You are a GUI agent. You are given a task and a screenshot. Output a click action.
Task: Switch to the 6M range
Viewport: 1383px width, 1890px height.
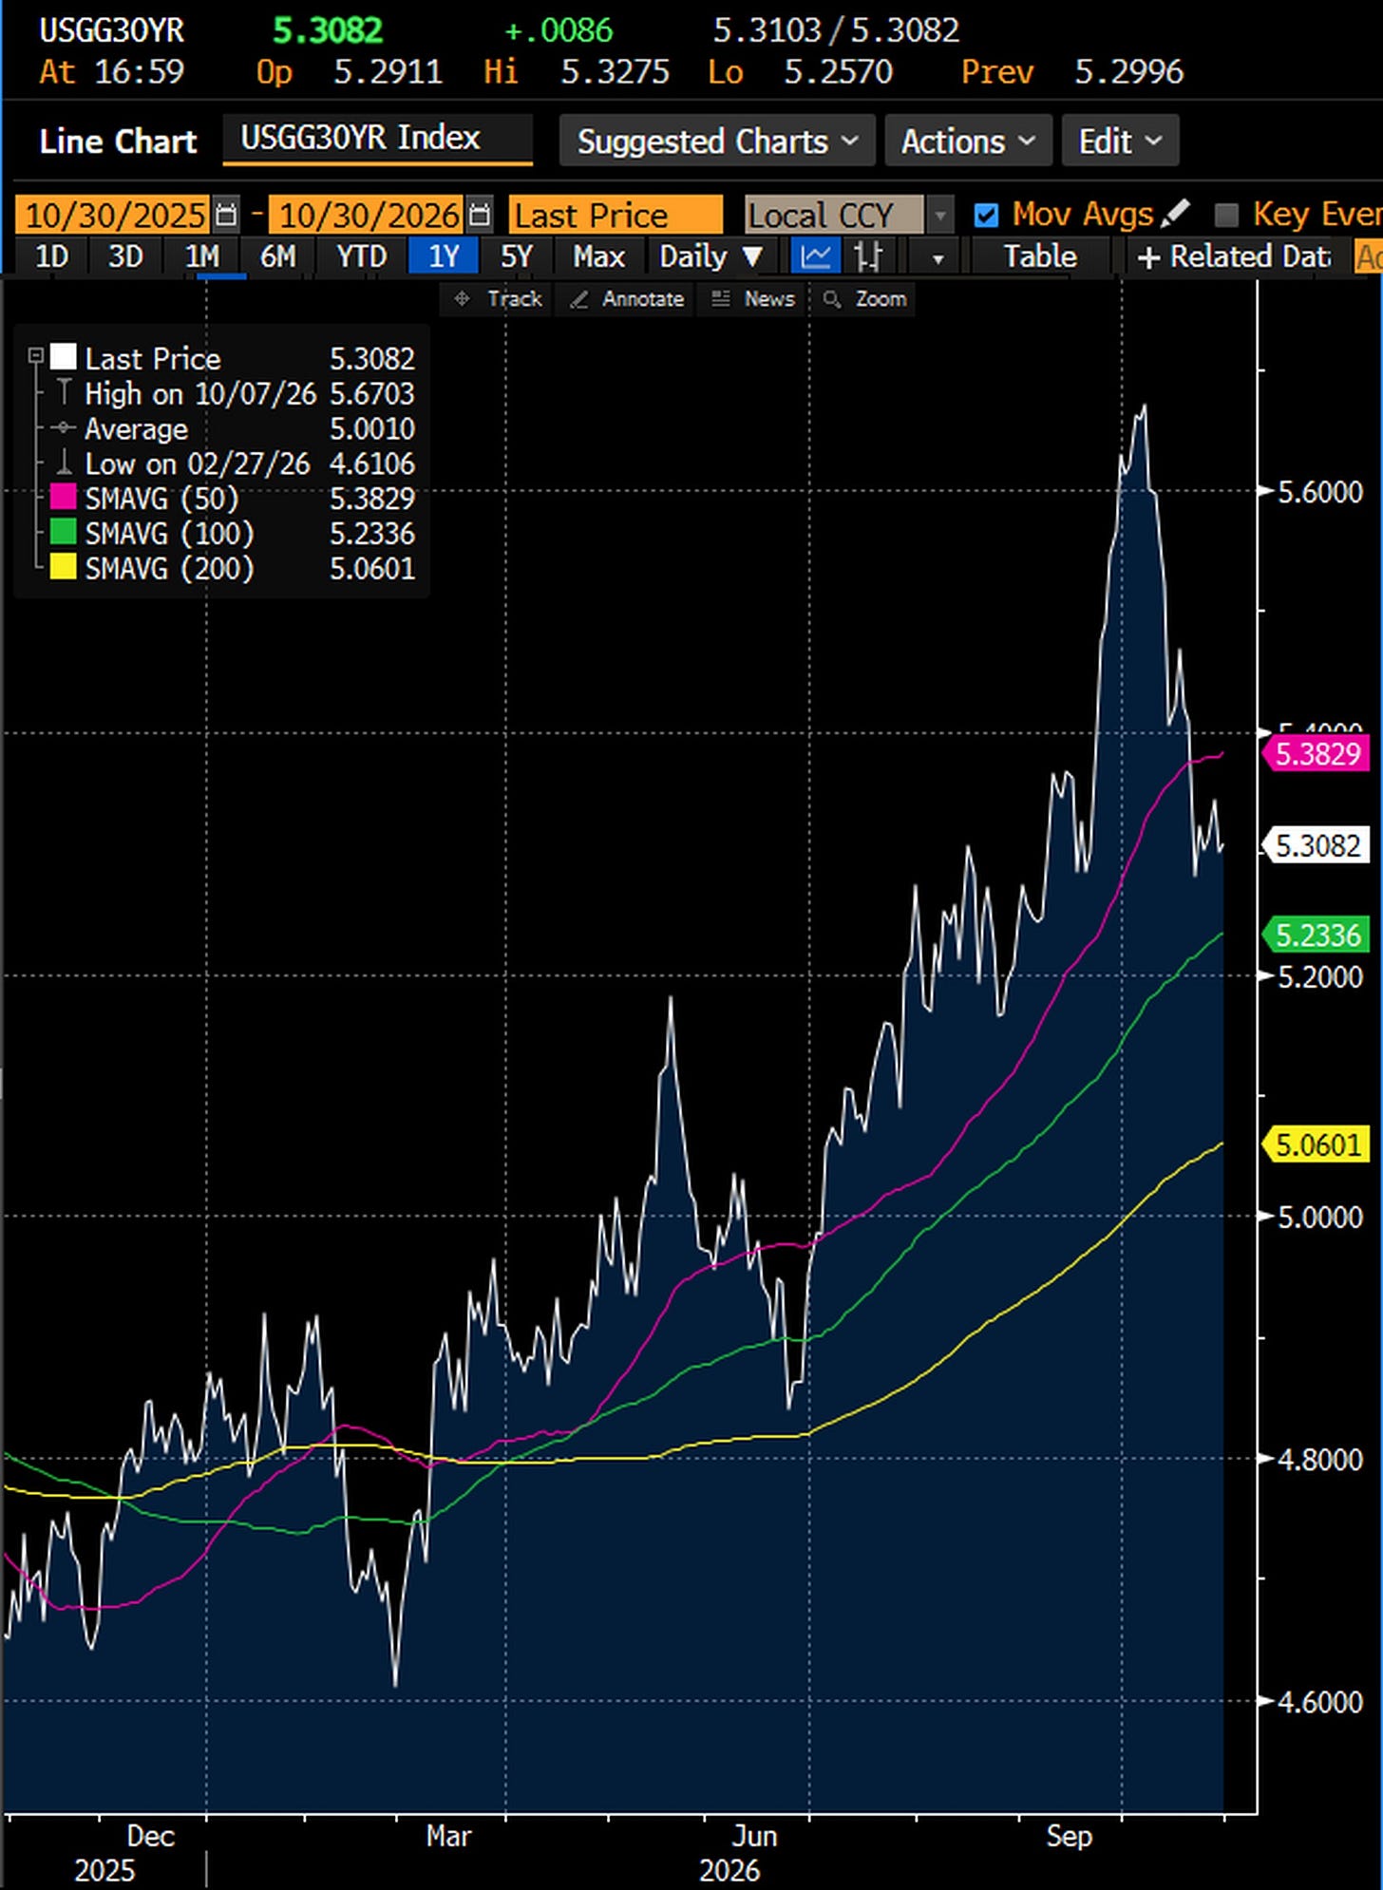coord(278,256)
